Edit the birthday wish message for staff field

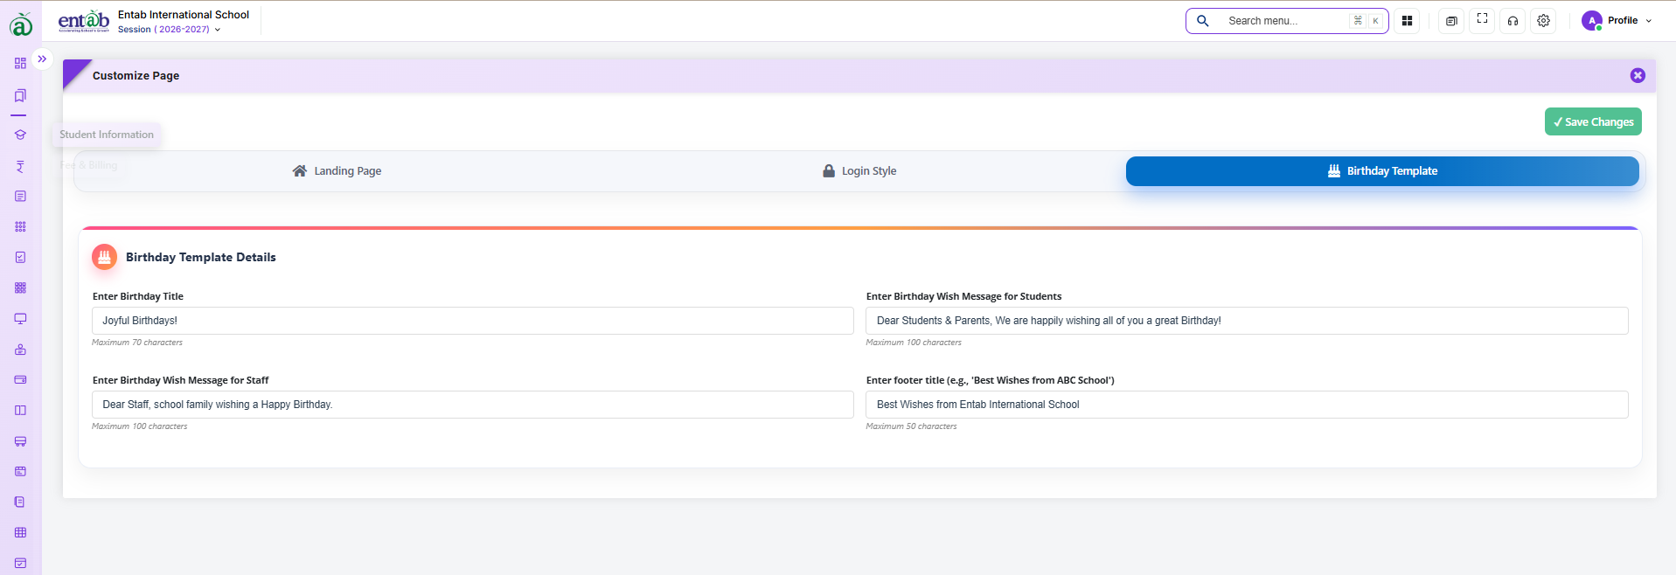tap(473, 405)
